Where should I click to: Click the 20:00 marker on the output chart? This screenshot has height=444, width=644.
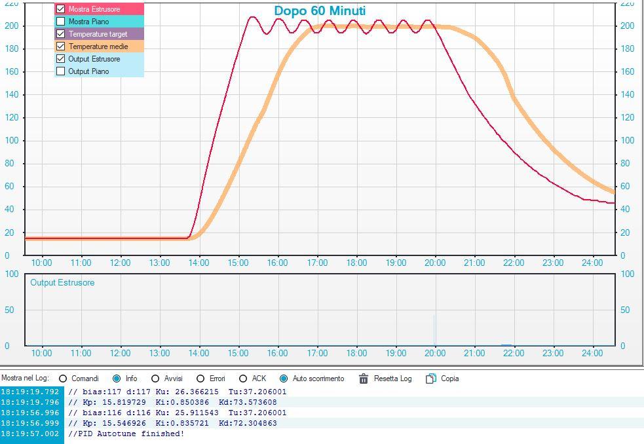[x=435, y=353]
